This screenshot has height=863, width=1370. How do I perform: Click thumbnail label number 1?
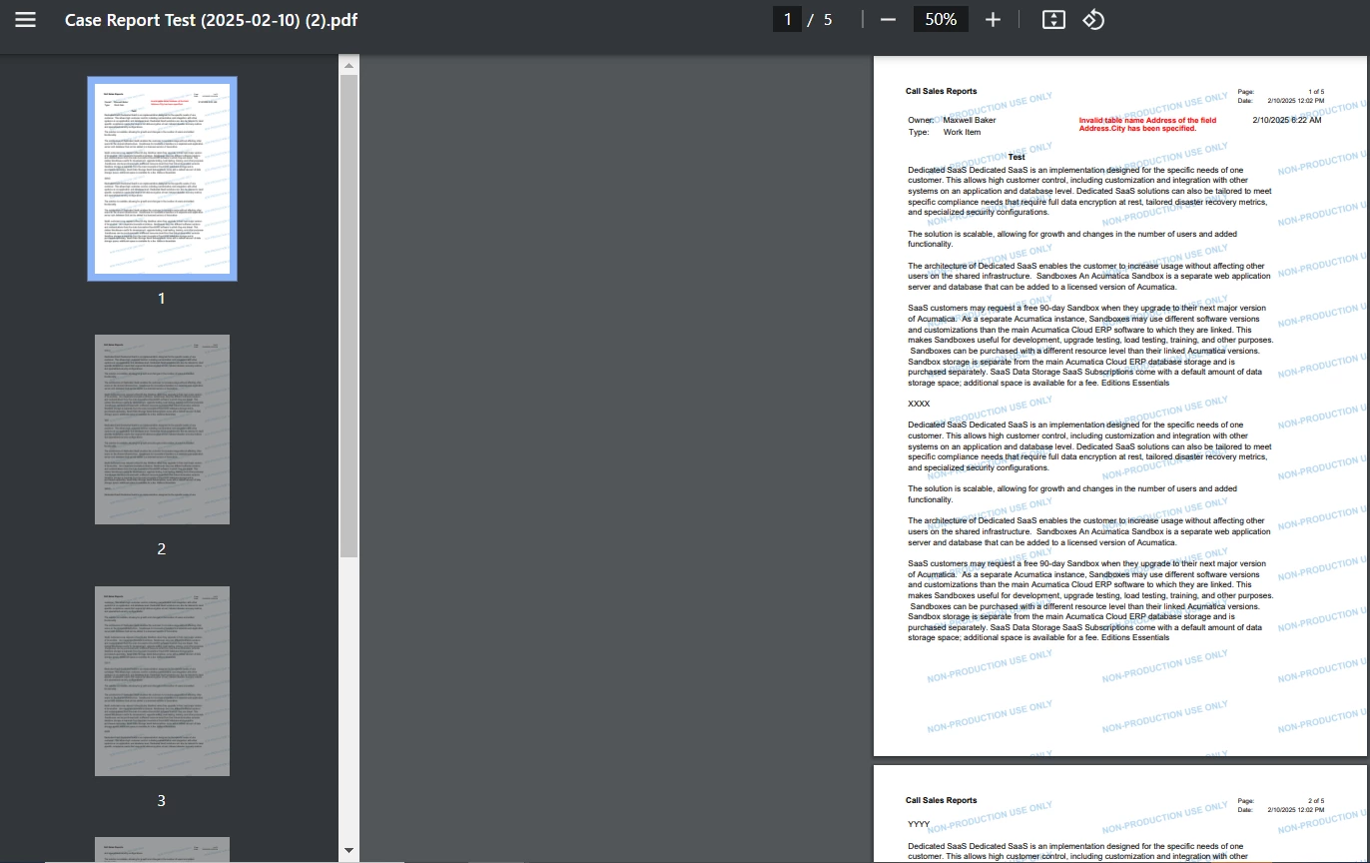(x=162, y=298)
